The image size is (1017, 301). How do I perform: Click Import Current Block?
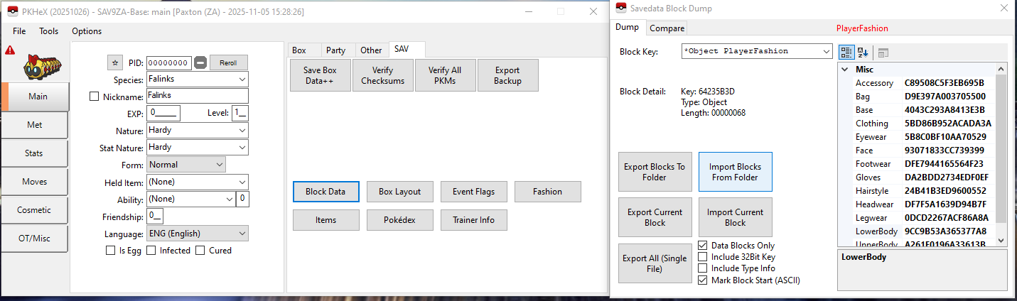coord(735,217)
